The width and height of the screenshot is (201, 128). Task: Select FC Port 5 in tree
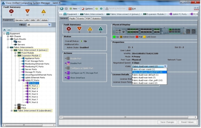[33, 94]
